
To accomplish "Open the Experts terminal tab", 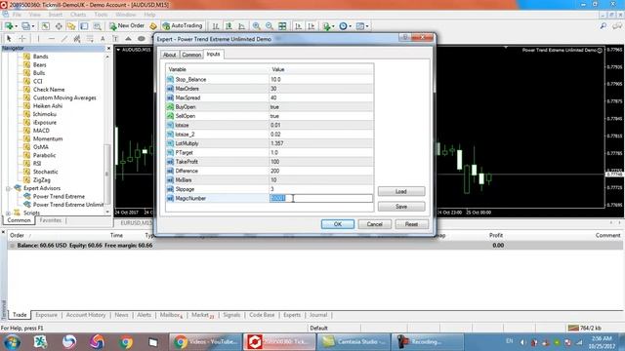I will [292, 315].
